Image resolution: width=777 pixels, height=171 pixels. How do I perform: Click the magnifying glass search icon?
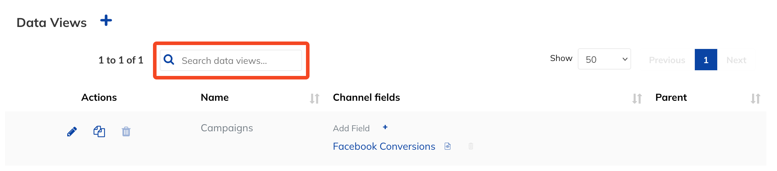point(169,60)
